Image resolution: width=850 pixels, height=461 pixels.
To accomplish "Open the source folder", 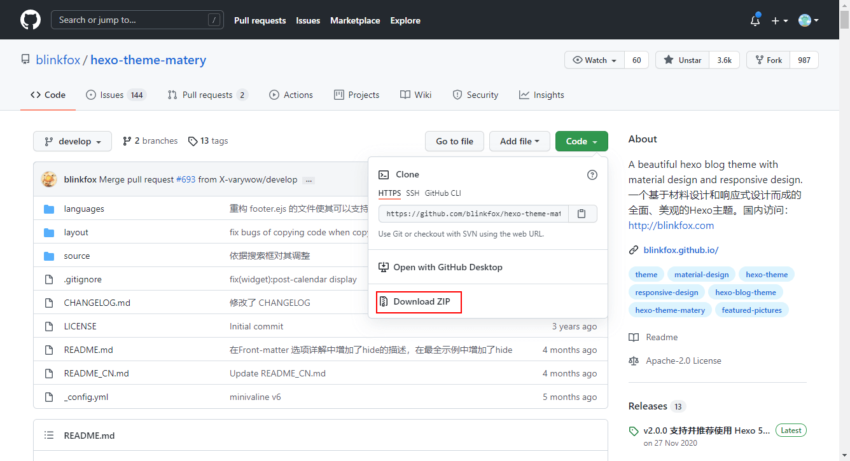I will 77,256.
